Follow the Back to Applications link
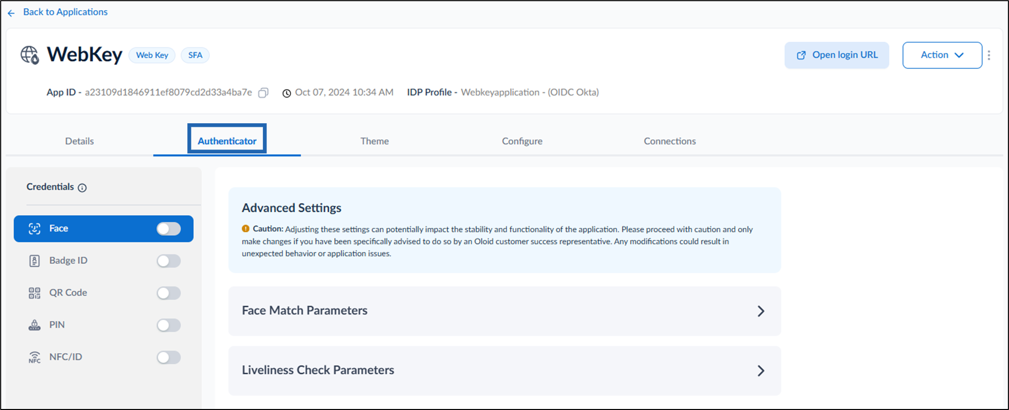This screenshot has height=410, width=1009. click(65, 12)
